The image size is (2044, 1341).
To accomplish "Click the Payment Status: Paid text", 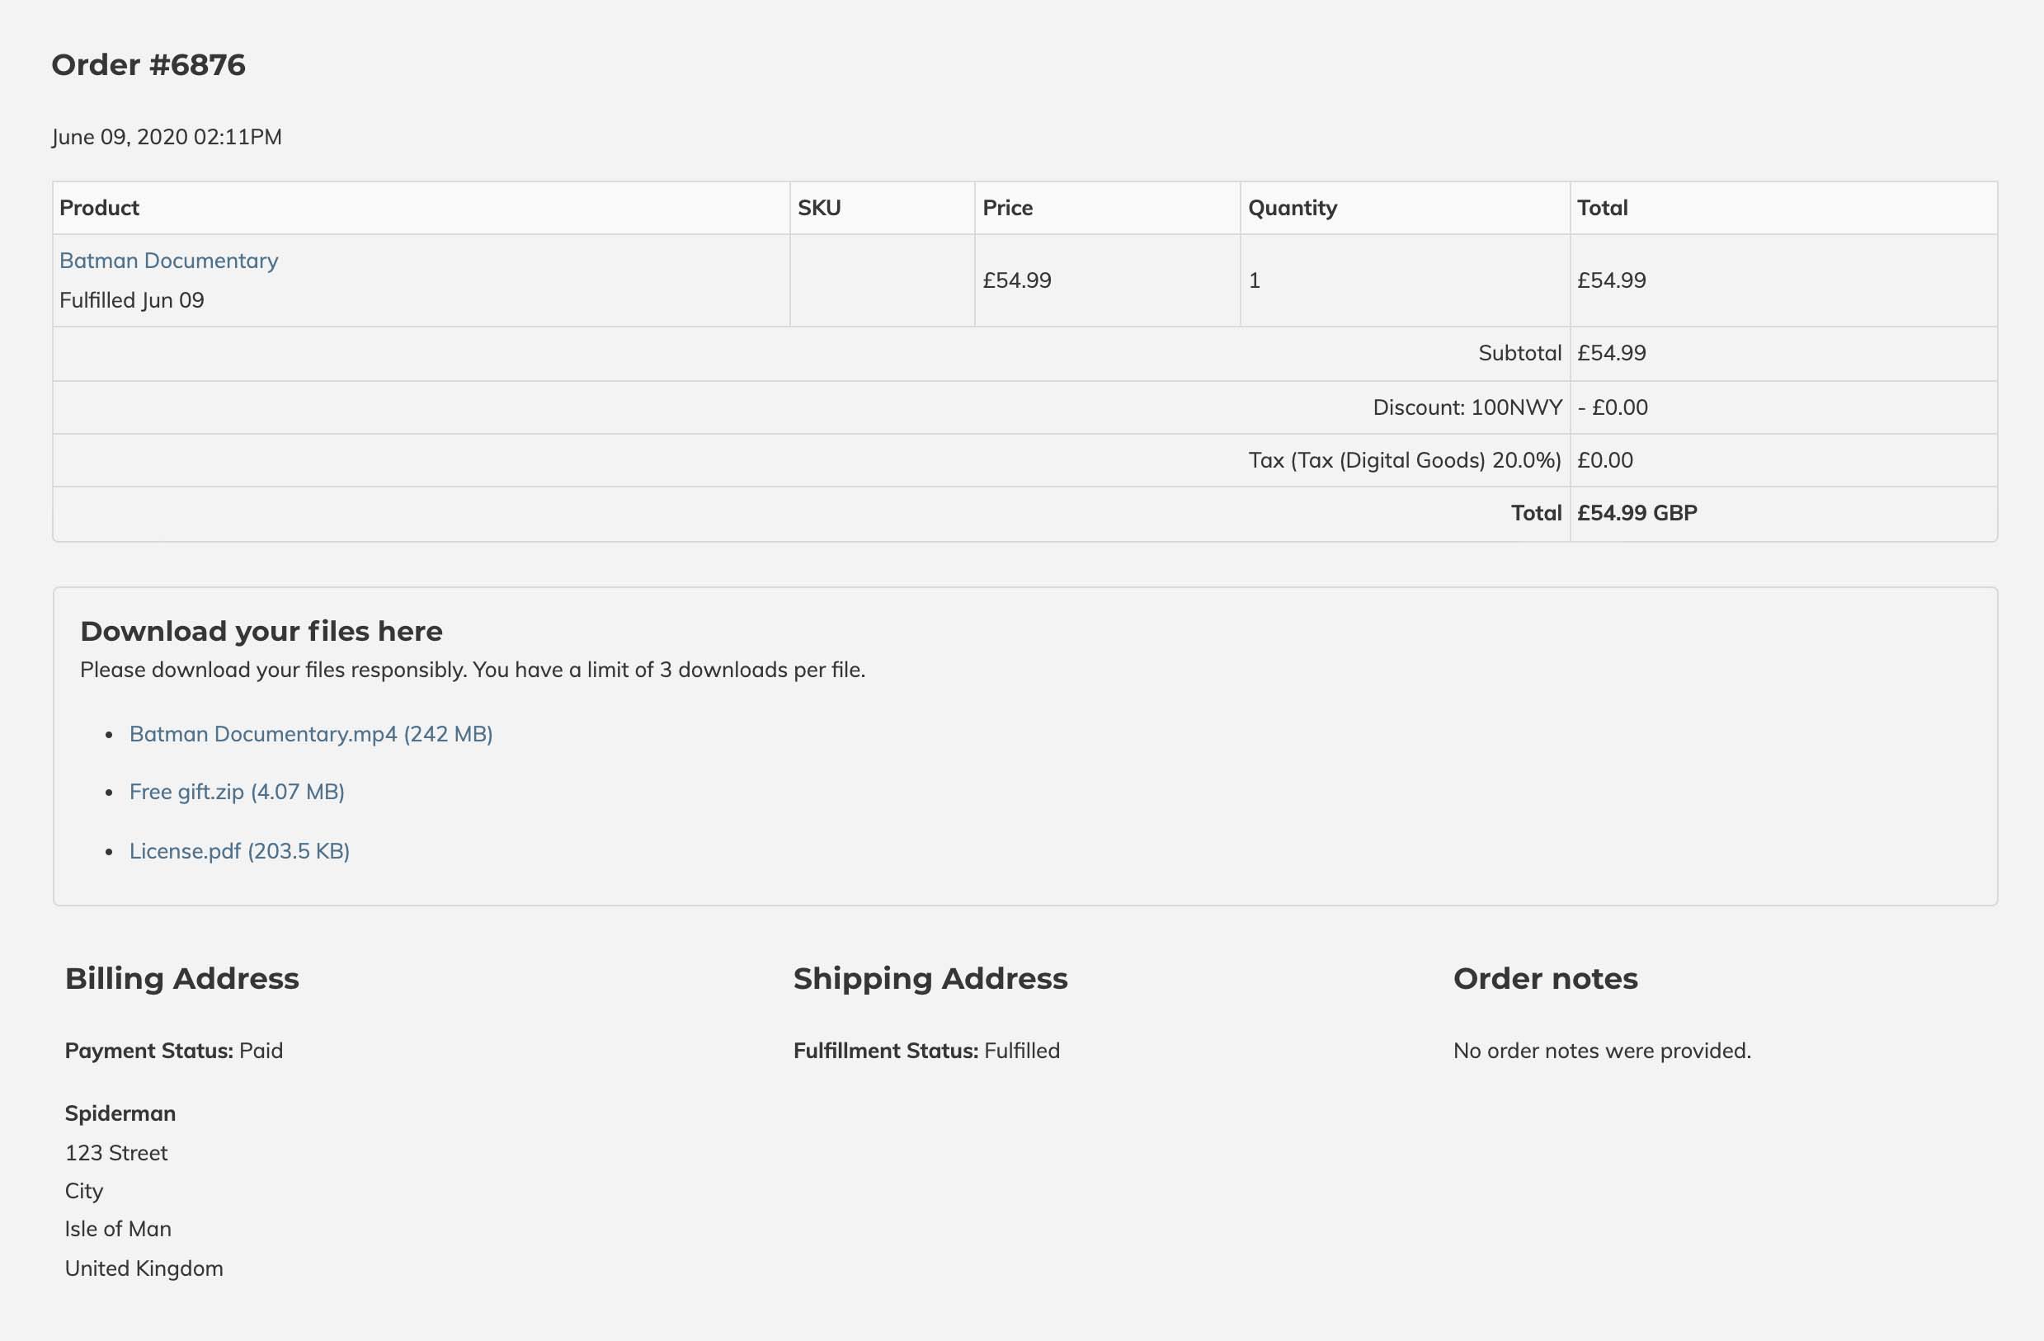I will coord(173,1051).
